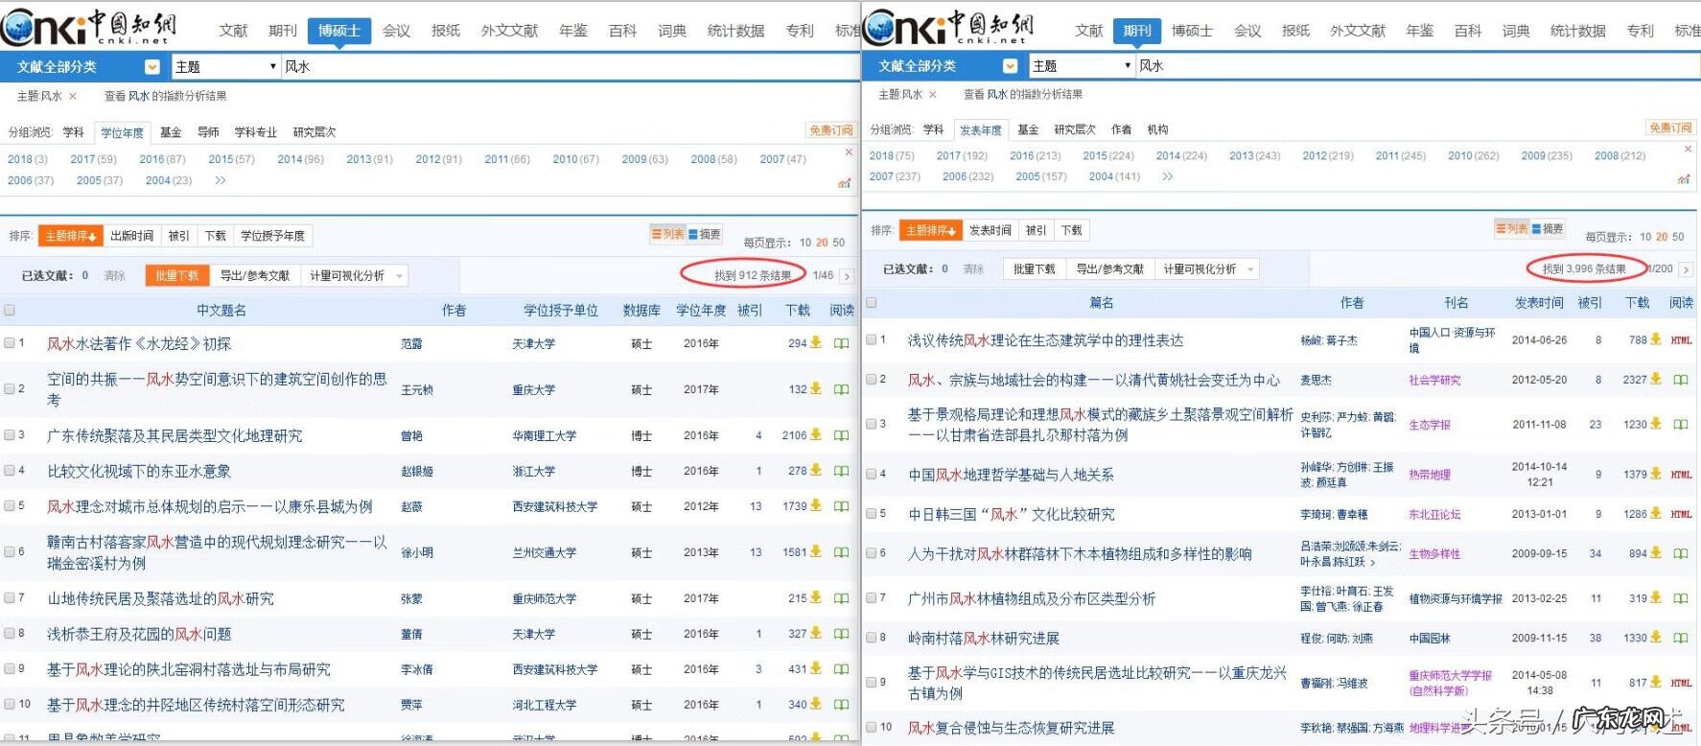Click year trend chart icon in right pane
The height and width of the screenshot is (746, 1701).
1684,178
